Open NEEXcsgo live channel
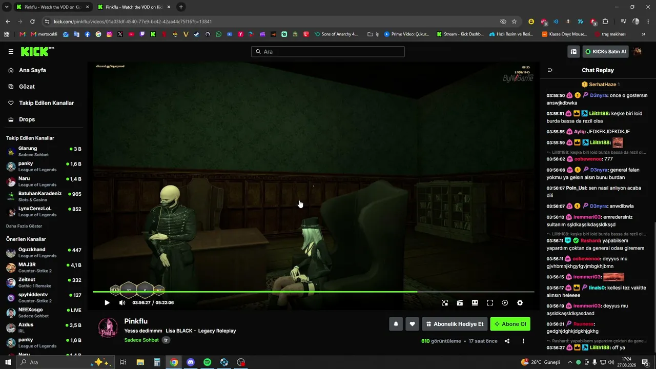Screen dimensions: 656x369 point(44,313)
